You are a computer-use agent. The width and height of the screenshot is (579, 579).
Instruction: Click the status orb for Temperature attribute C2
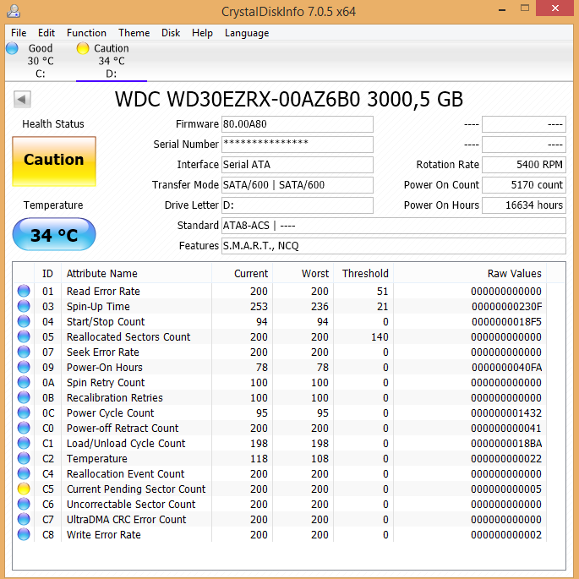tap(24, 458)
